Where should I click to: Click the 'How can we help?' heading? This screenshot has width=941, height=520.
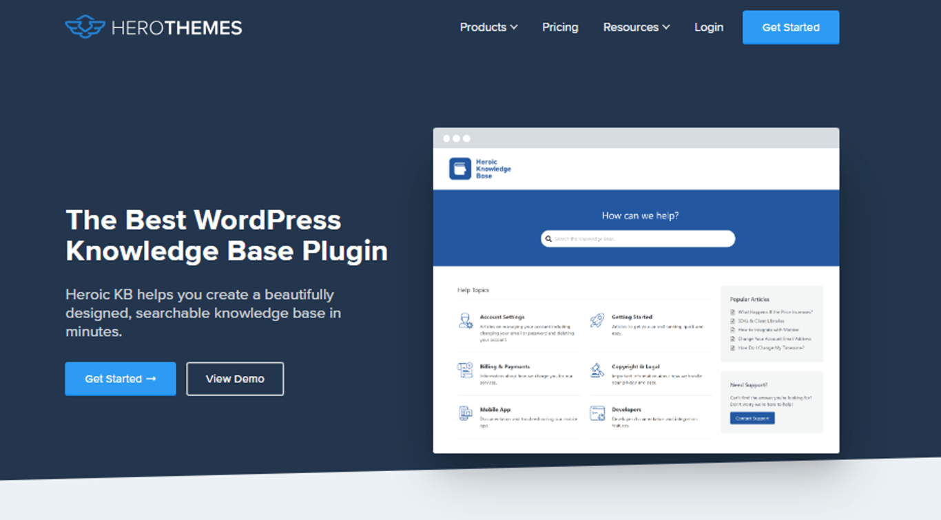(640, 216)
